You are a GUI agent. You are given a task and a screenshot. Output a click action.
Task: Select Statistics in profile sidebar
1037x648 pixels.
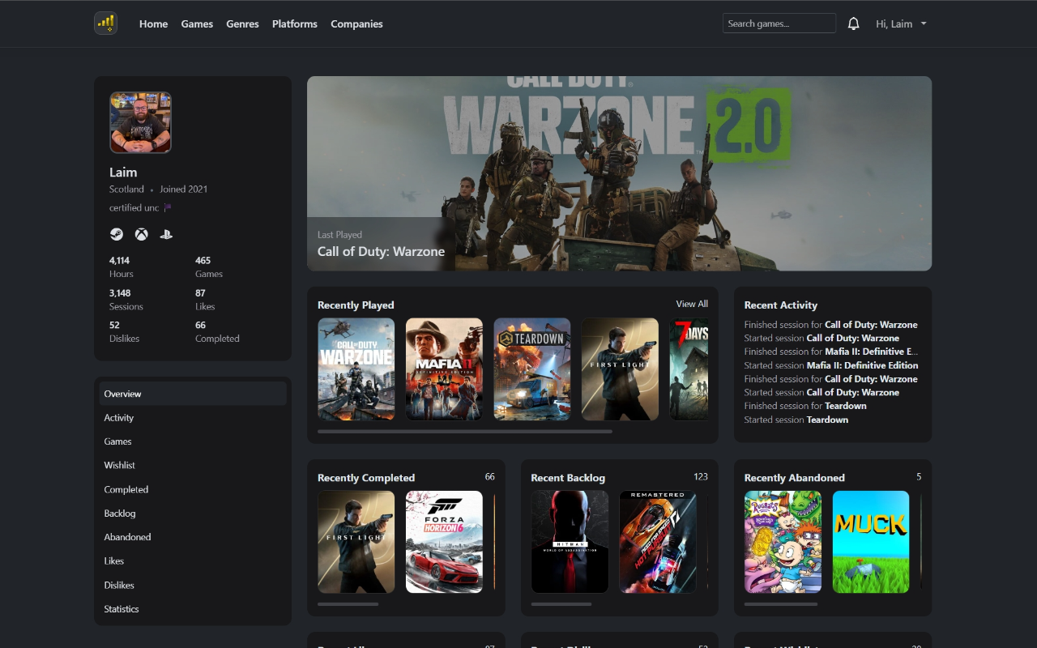[x=193, y=608]
